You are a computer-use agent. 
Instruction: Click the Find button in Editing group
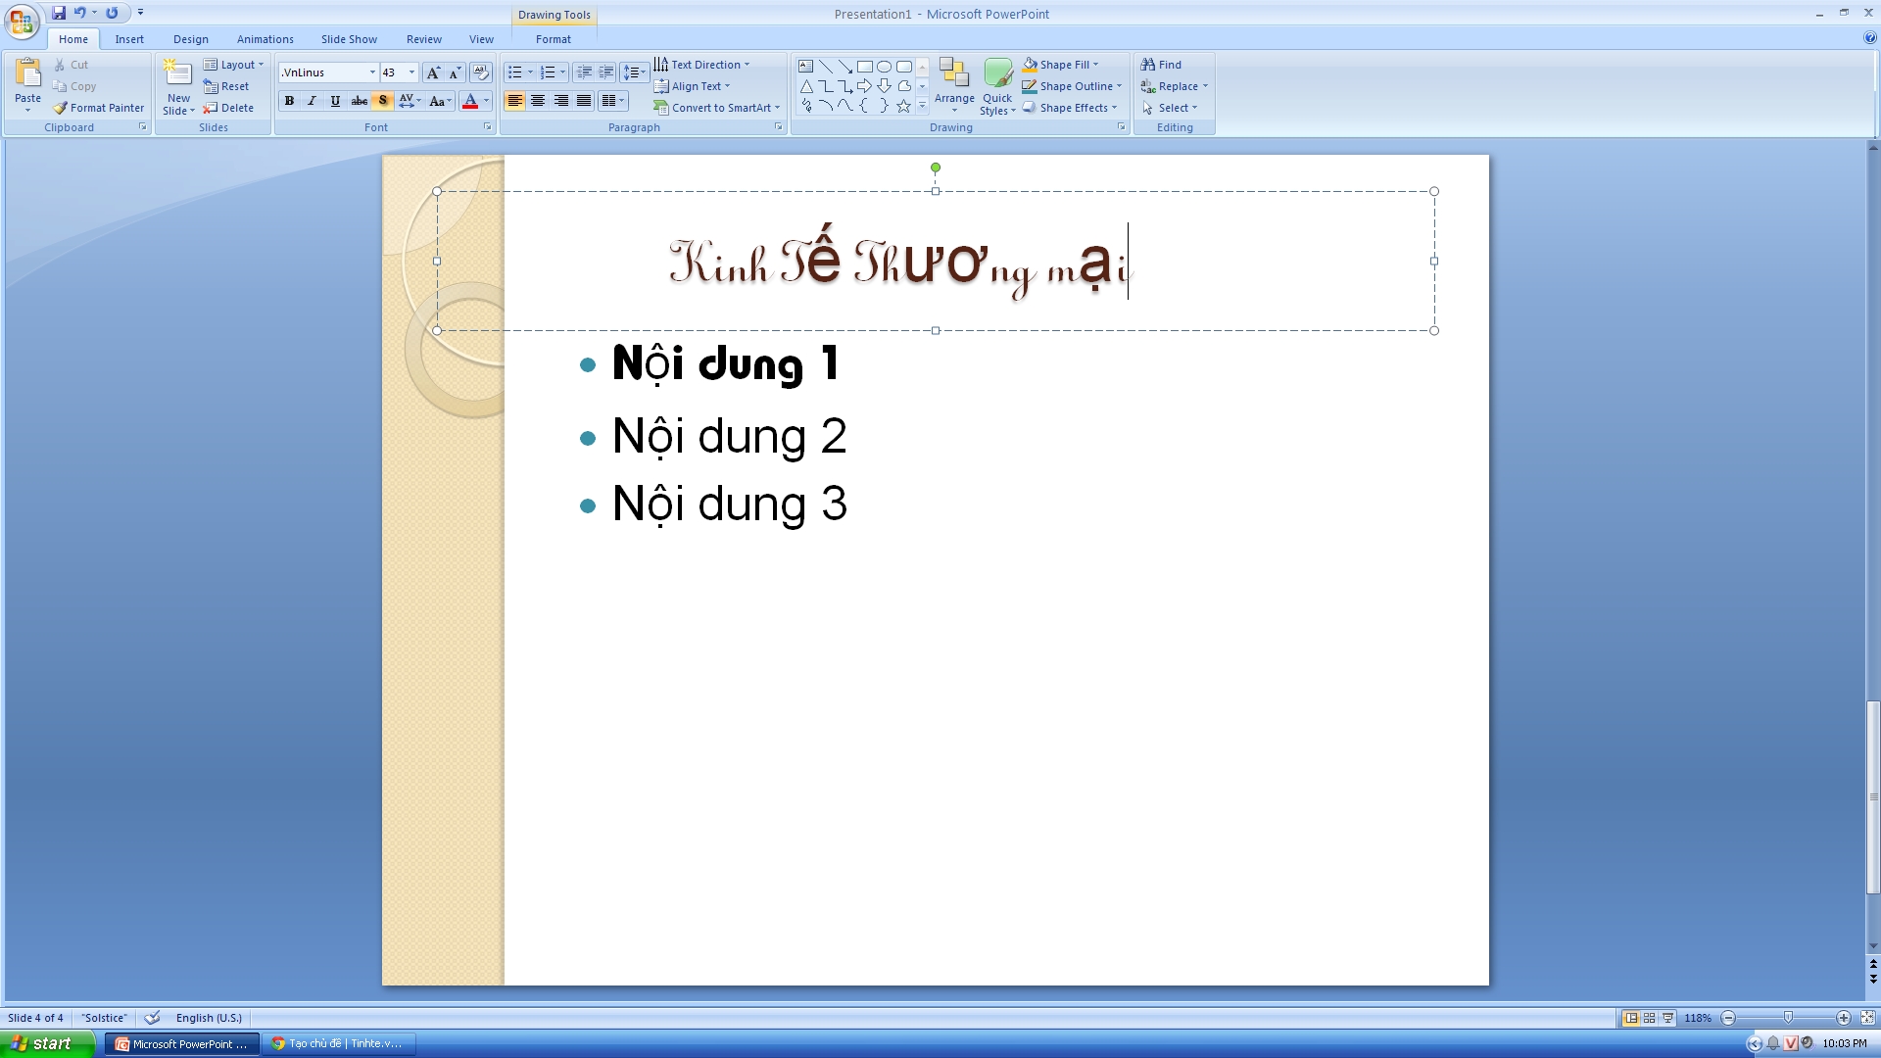click(1168, 64)
